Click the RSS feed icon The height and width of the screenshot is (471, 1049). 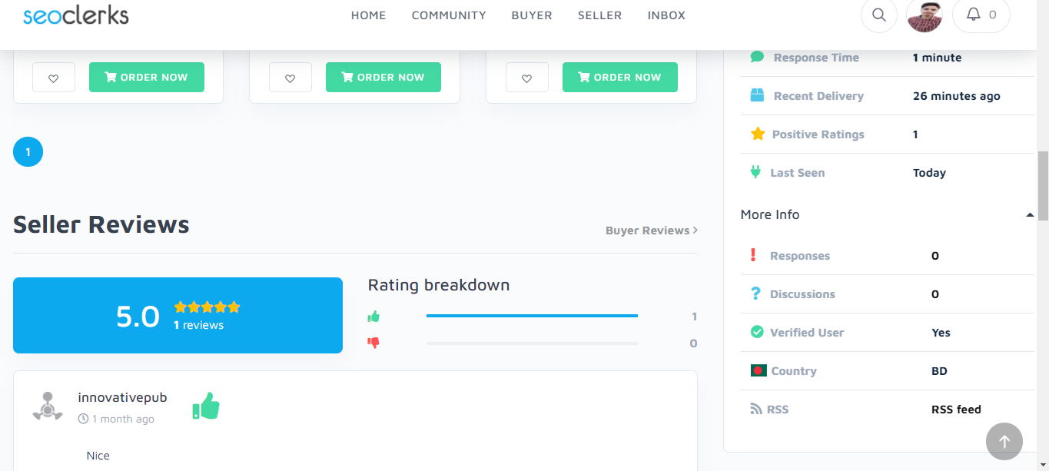756,410
